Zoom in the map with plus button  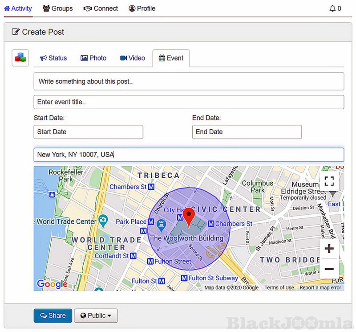(329, 249)
